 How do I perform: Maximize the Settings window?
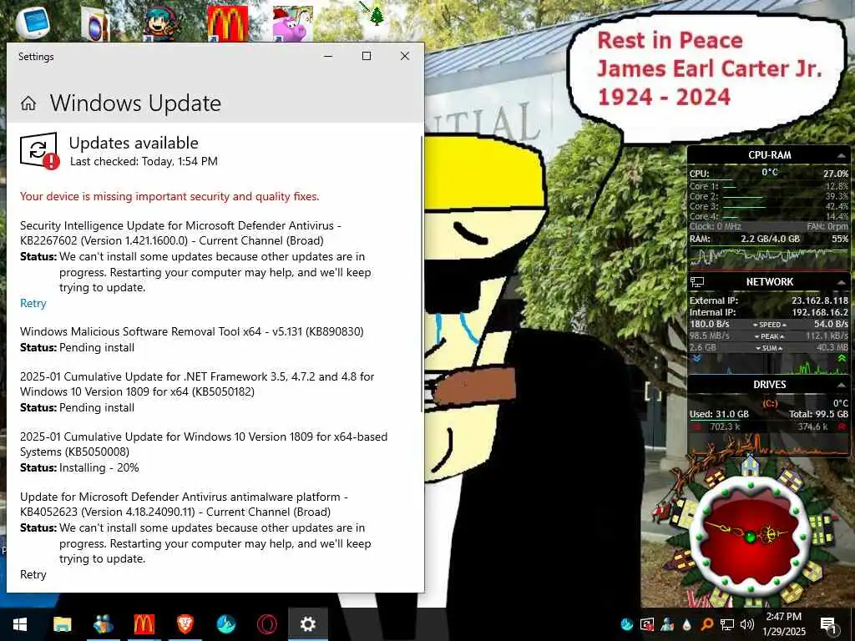(x=367, y=56)
